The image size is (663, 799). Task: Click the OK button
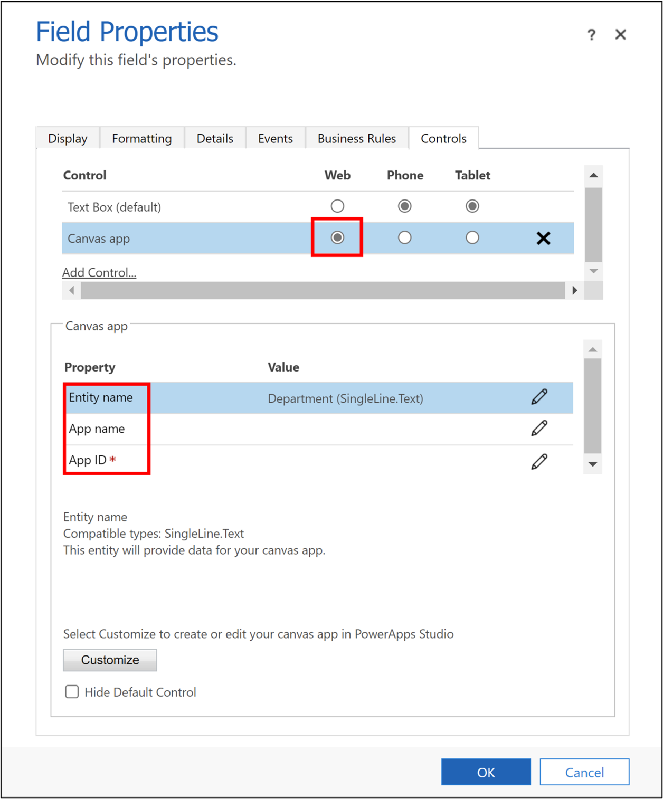click(x=485, y=772)
